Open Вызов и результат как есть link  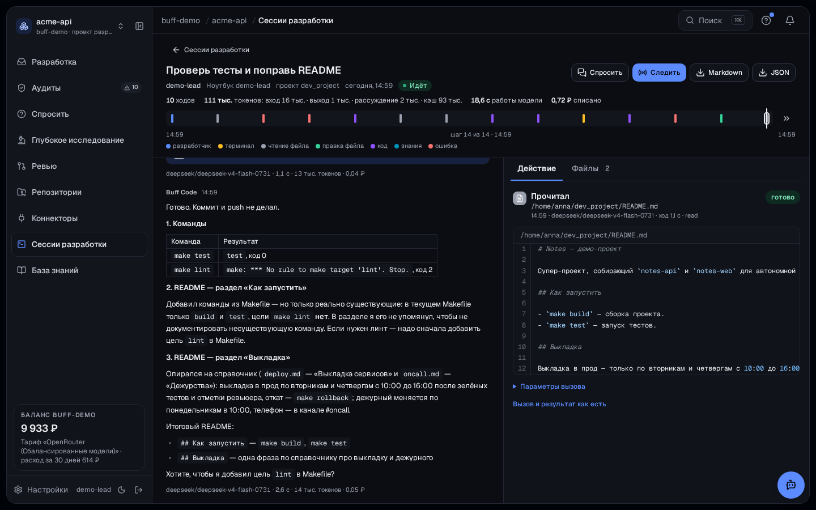(559, 404)
